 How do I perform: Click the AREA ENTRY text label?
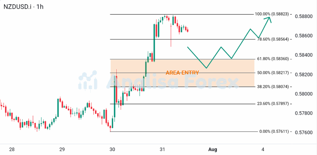182,73
